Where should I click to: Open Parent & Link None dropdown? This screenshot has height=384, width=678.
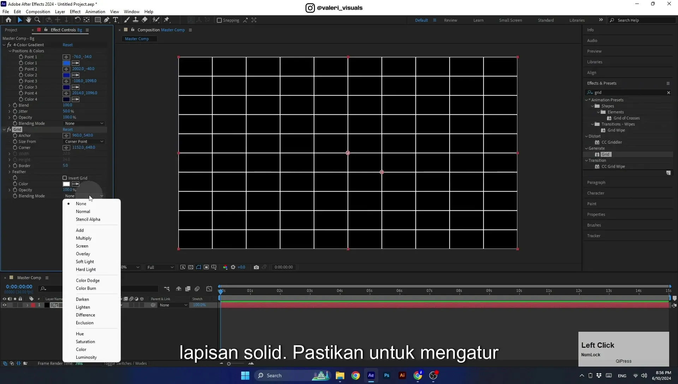pyautogui.click(x=173, y=305)
